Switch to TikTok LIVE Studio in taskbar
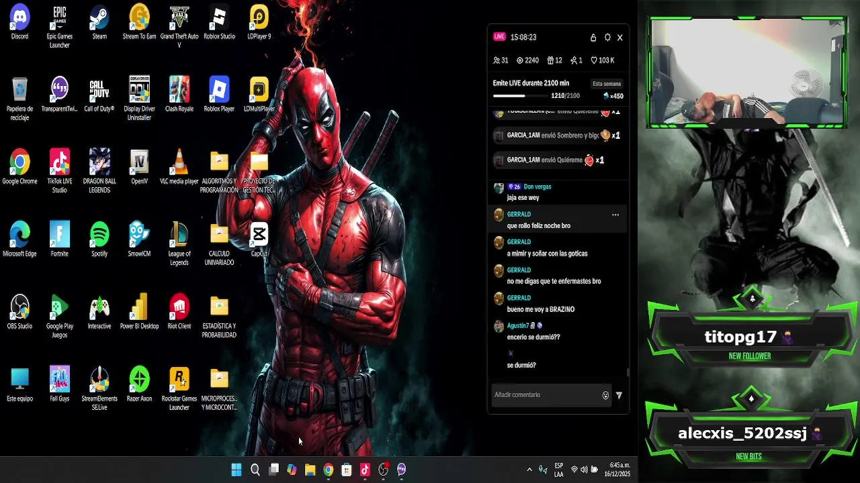Screen dimensions: 860x483 (x=365, y=470)
